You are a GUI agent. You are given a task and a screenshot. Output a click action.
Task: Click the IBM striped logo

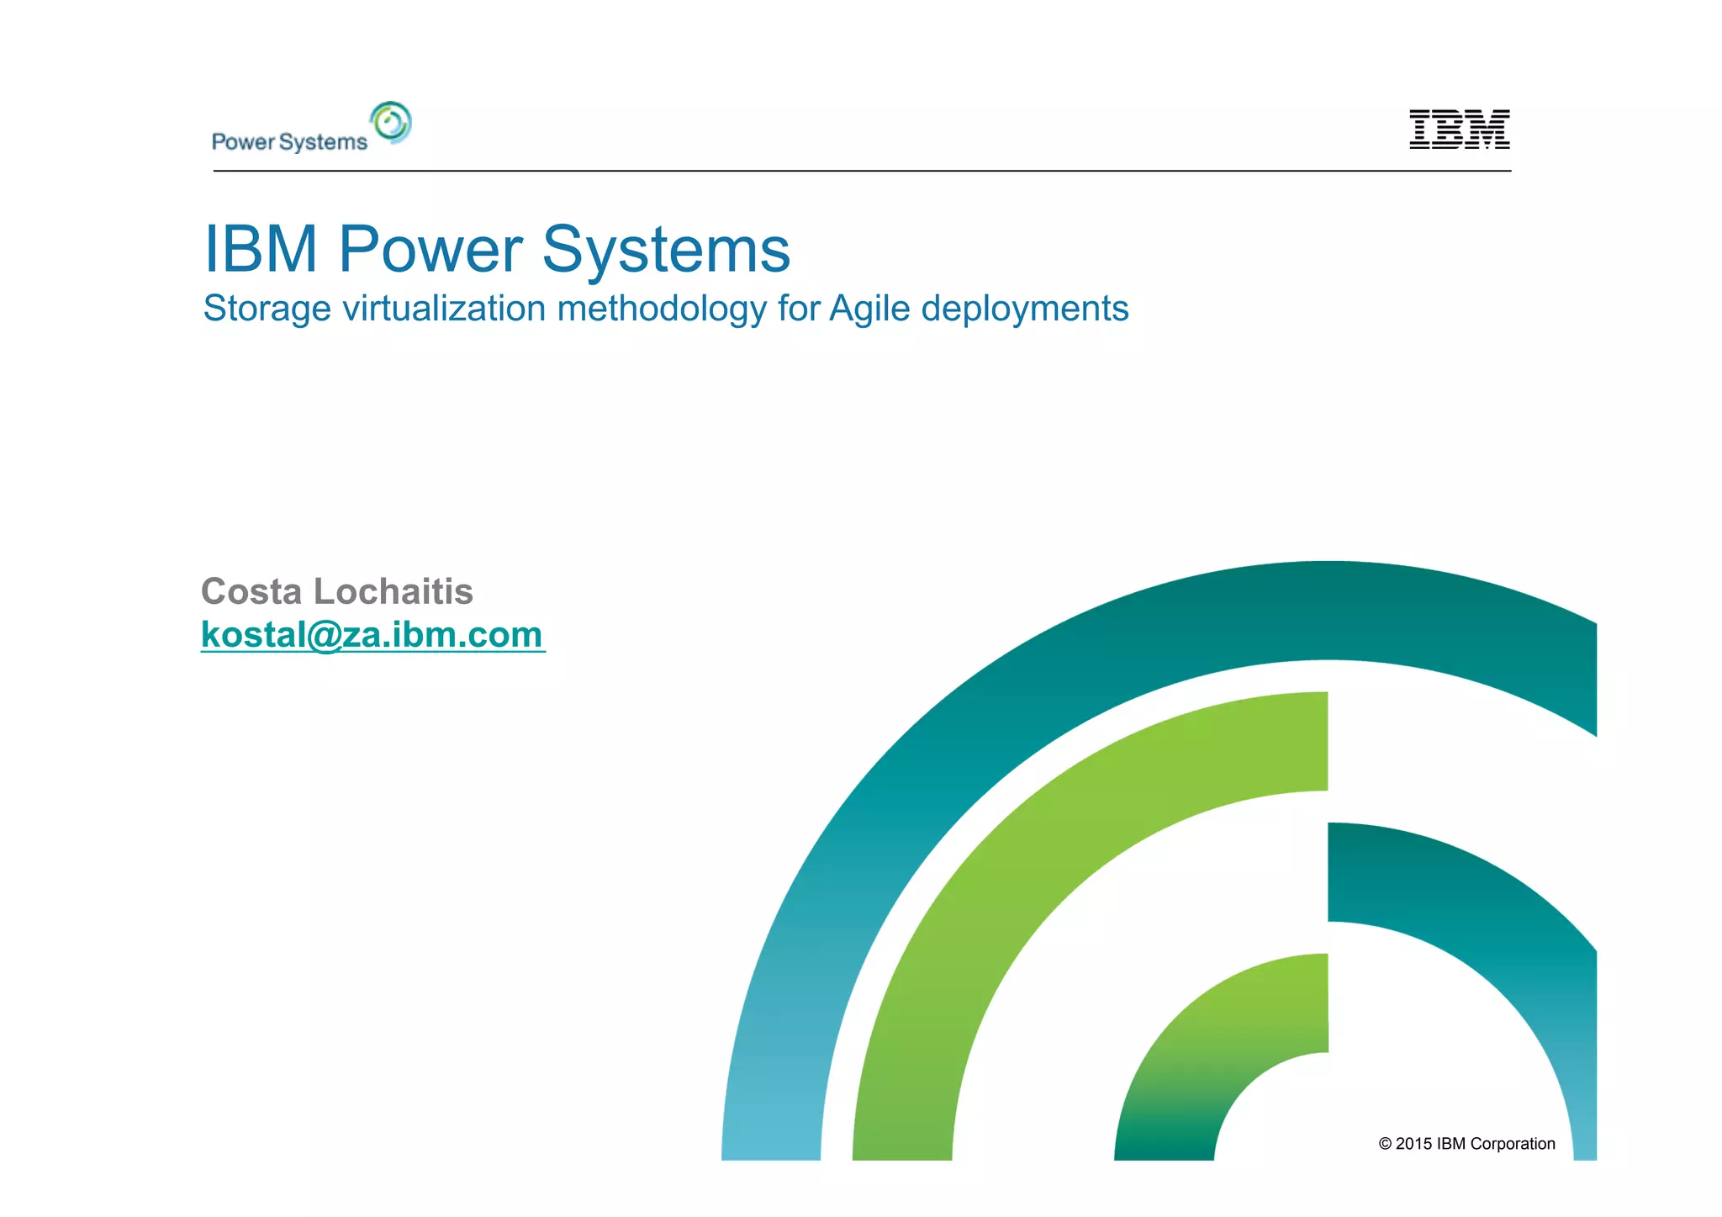point(1459,130)
